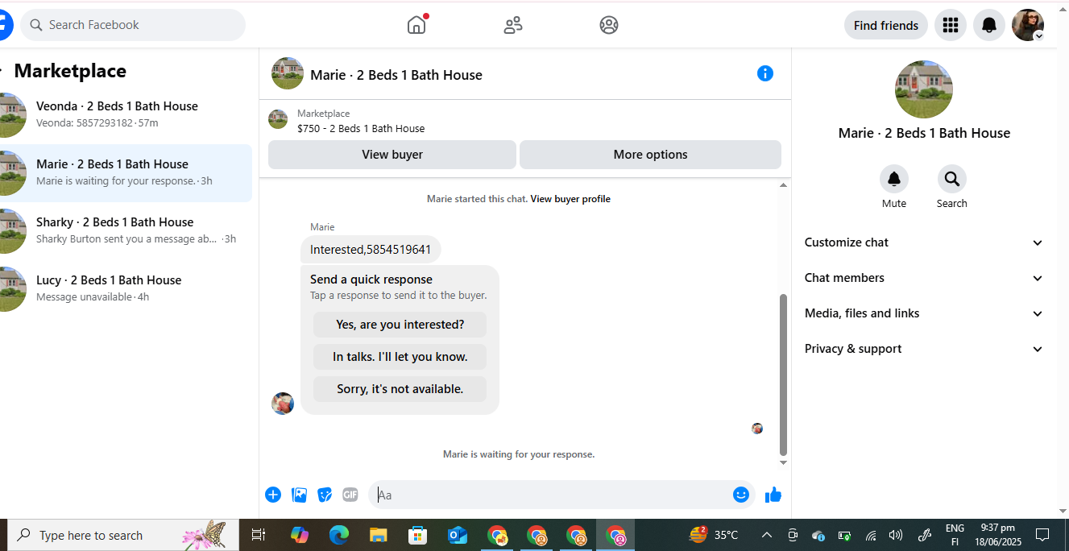This screenshot has width=1069, height=551.
Task: Open the Windows action center notifications
Action: pyautogui.click(x=1042, y=535)
